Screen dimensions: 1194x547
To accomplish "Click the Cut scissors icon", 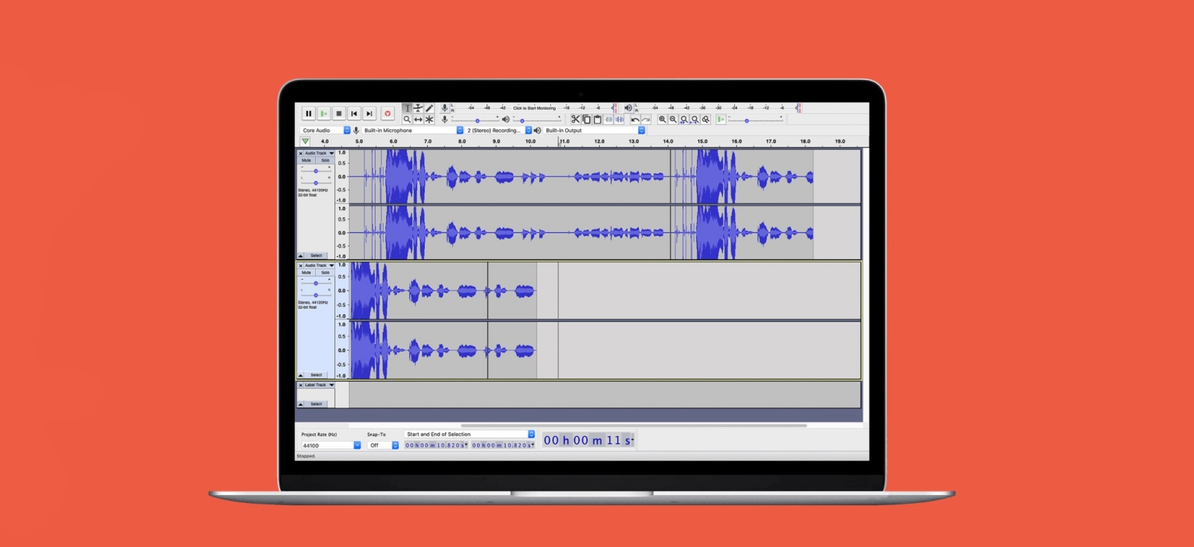I will coord(575,119).
